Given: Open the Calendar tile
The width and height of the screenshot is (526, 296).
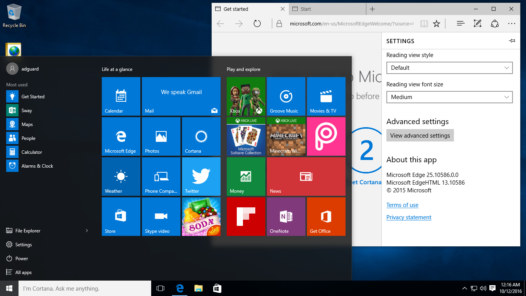Looking at the screenshot, I should click(121, 96).
